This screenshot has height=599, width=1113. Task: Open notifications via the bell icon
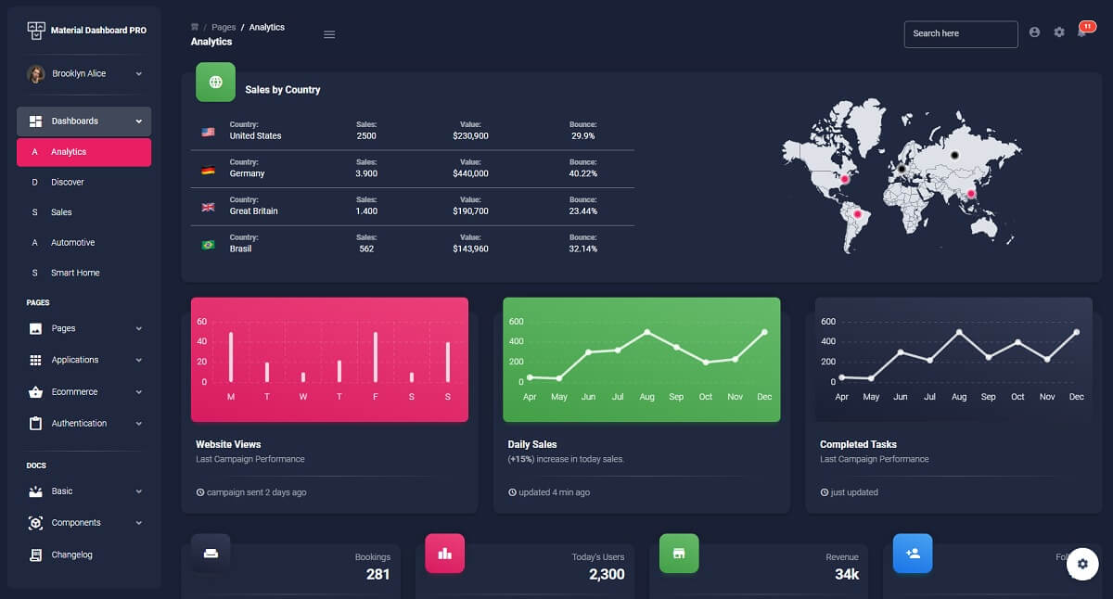pyautogui.click(x=1083, y=32)
